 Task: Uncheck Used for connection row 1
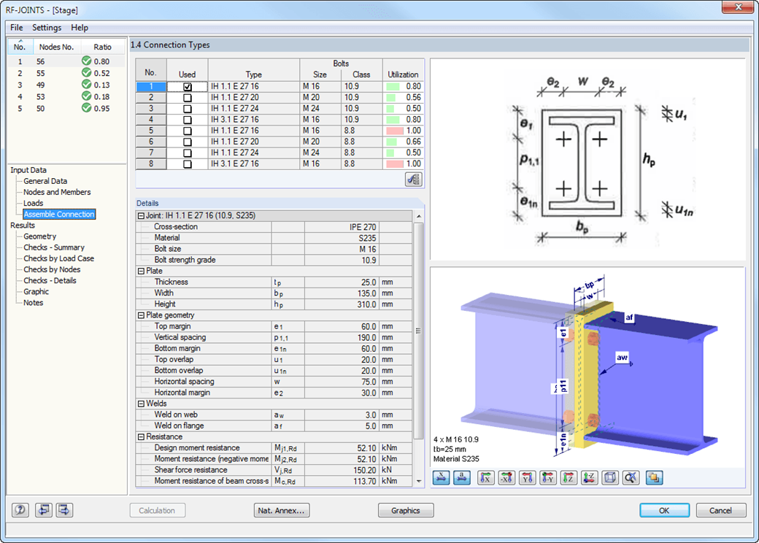click(x=187, y=86)
